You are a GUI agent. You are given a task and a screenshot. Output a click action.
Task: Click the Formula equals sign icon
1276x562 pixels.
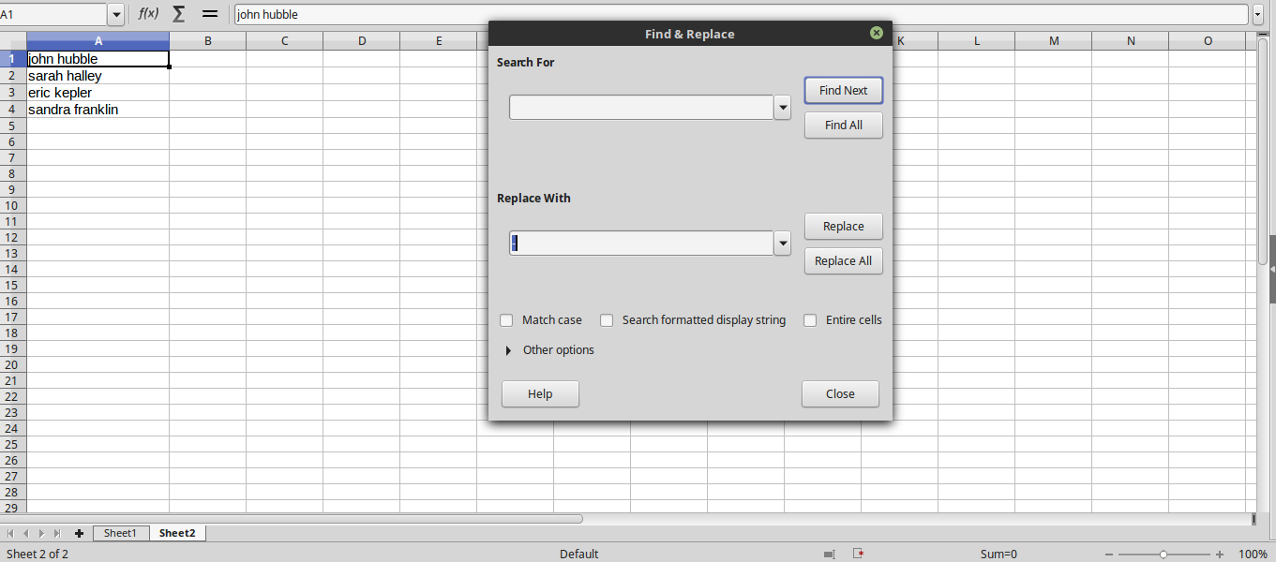(210, 14)
